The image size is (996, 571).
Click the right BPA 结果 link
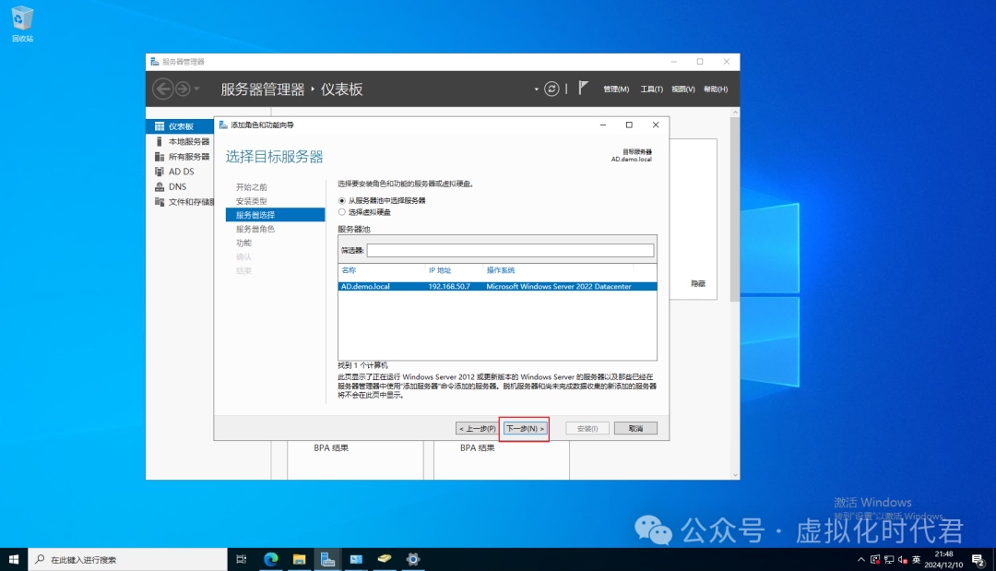(477, 447)
